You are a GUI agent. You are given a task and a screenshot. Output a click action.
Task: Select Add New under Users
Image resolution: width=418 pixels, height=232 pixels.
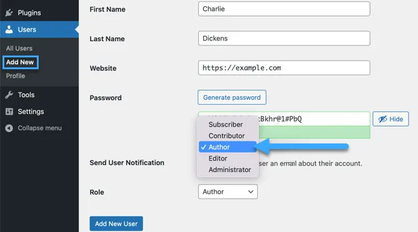coord(20,62)
